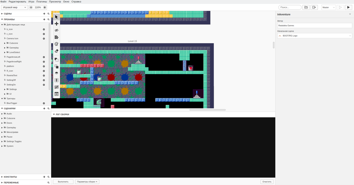Toggle the hidden-eye visibility tool
The image size is (354, 185).
(x=57, y=30)
